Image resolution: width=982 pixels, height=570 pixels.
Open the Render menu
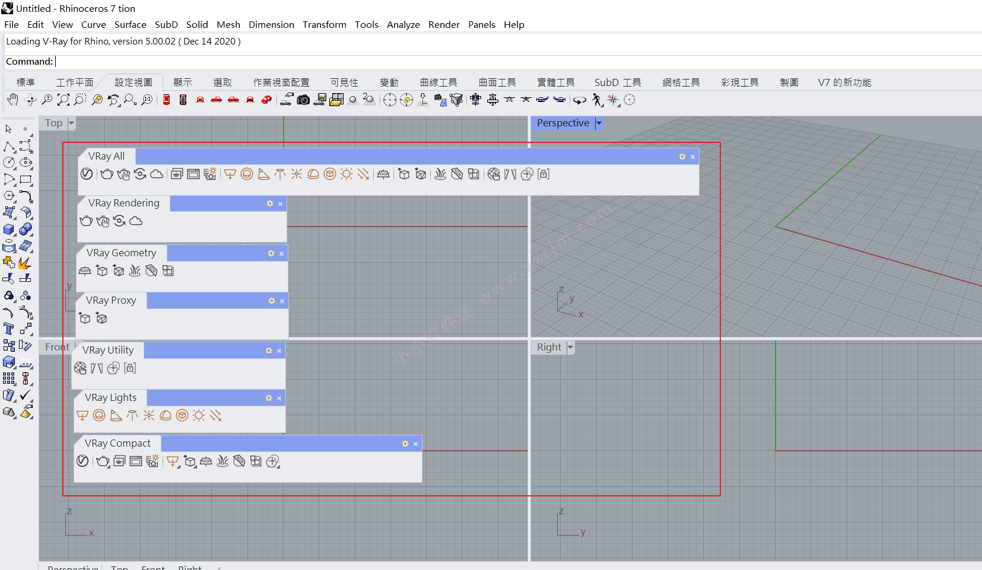click(444, 24)
